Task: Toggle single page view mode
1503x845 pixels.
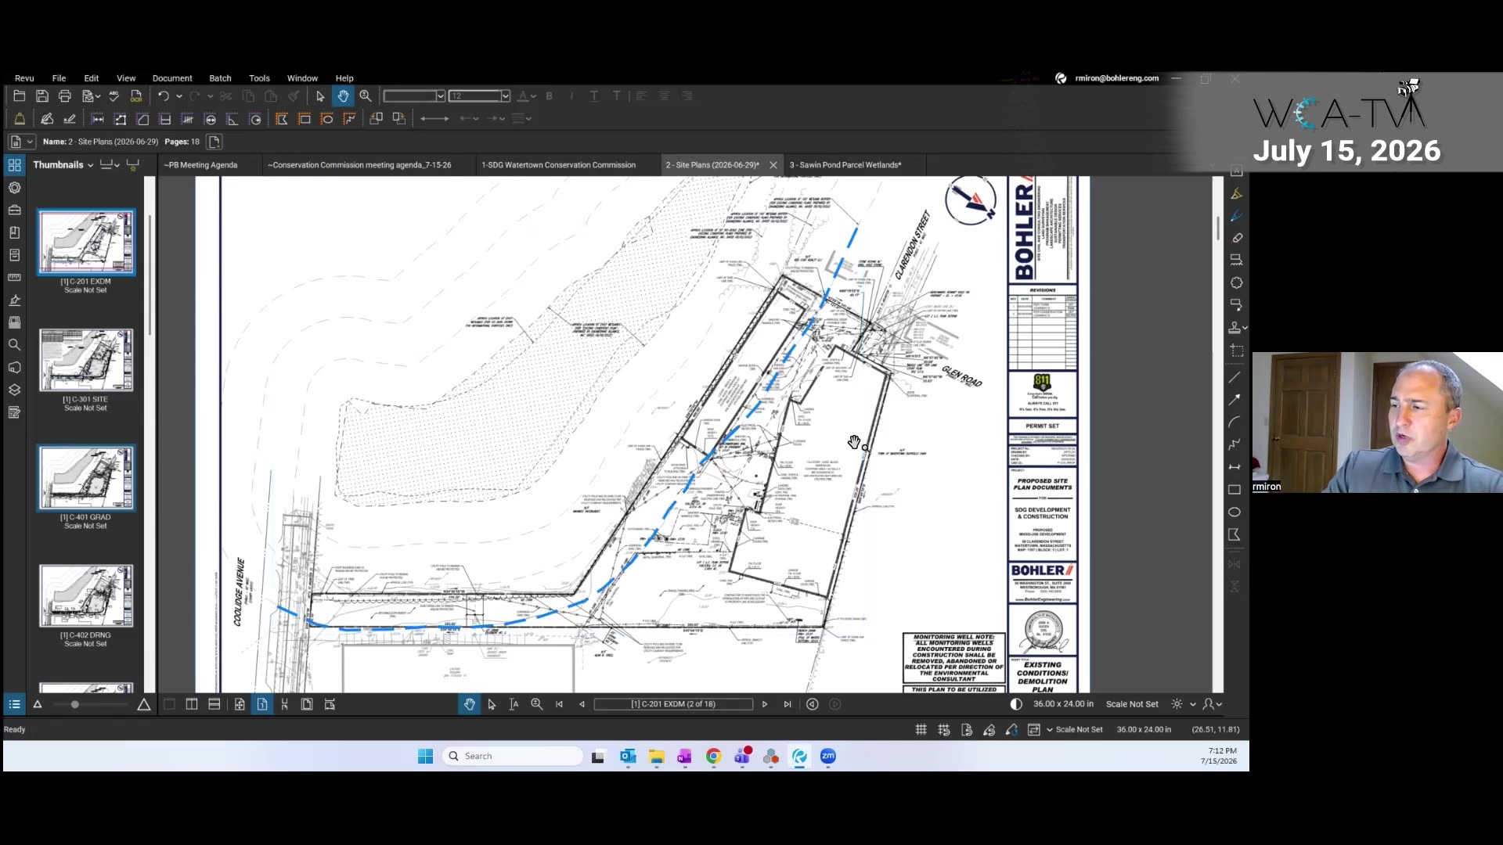Action: tap(262, 704)
